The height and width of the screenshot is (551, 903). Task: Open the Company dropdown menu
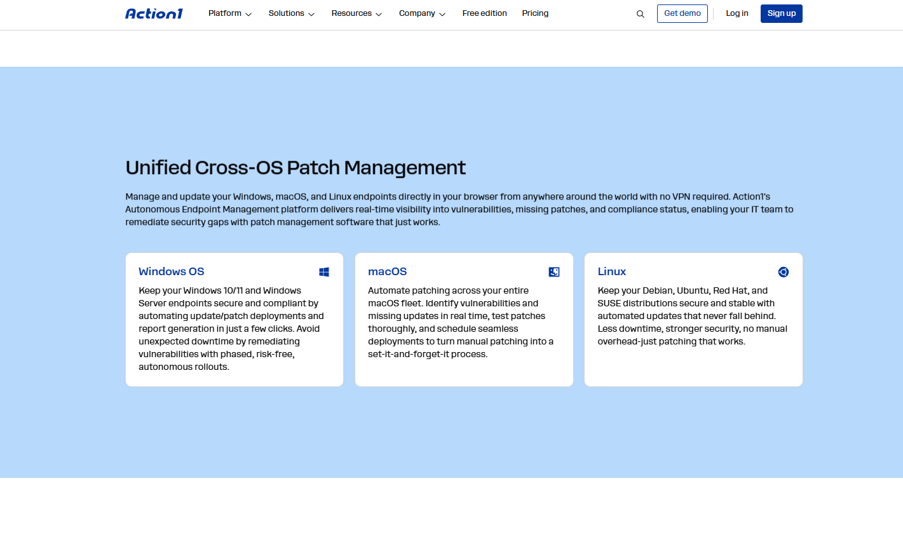[423, 13]
